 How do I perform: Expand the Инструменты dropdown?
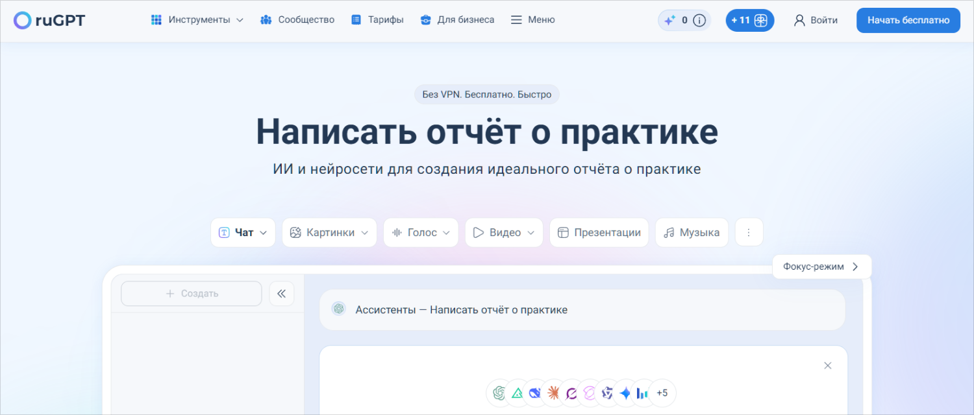point(197,20)
